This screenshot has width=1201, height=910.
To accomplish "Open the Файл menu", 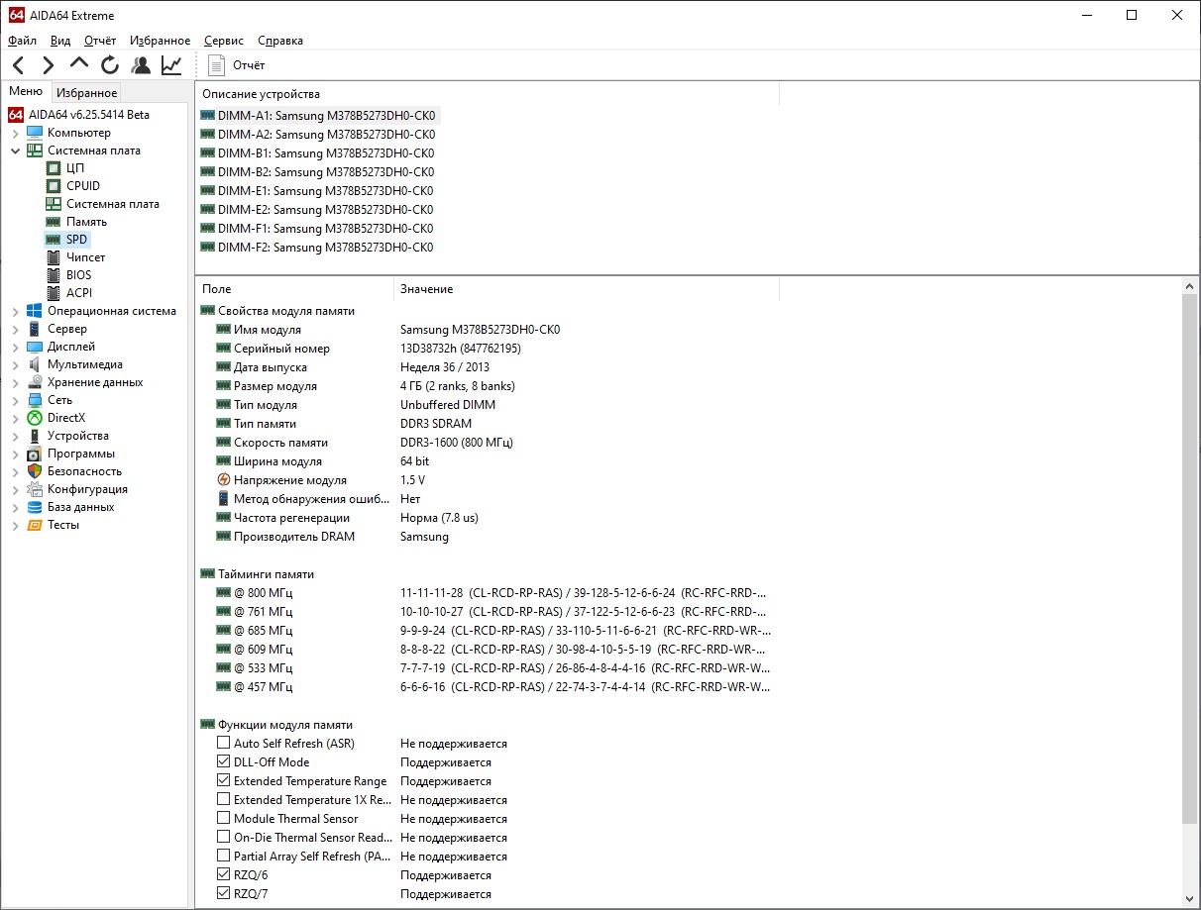I will pos(22,41).
